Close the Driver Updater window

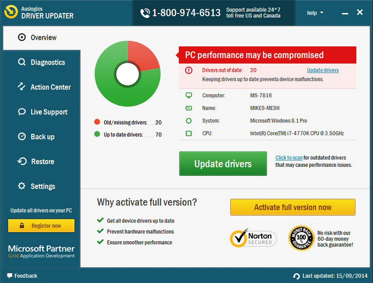(x=360, y=12)
